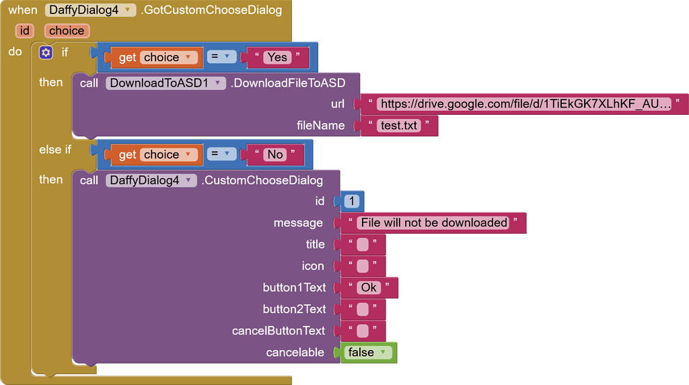
Task: Open the DaffyDialog4 dropdown in CustomChooseDialog call
Action: 190,180
